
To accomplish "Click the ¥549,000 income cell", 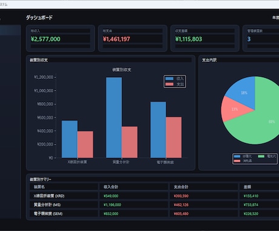I will [111, 196].
